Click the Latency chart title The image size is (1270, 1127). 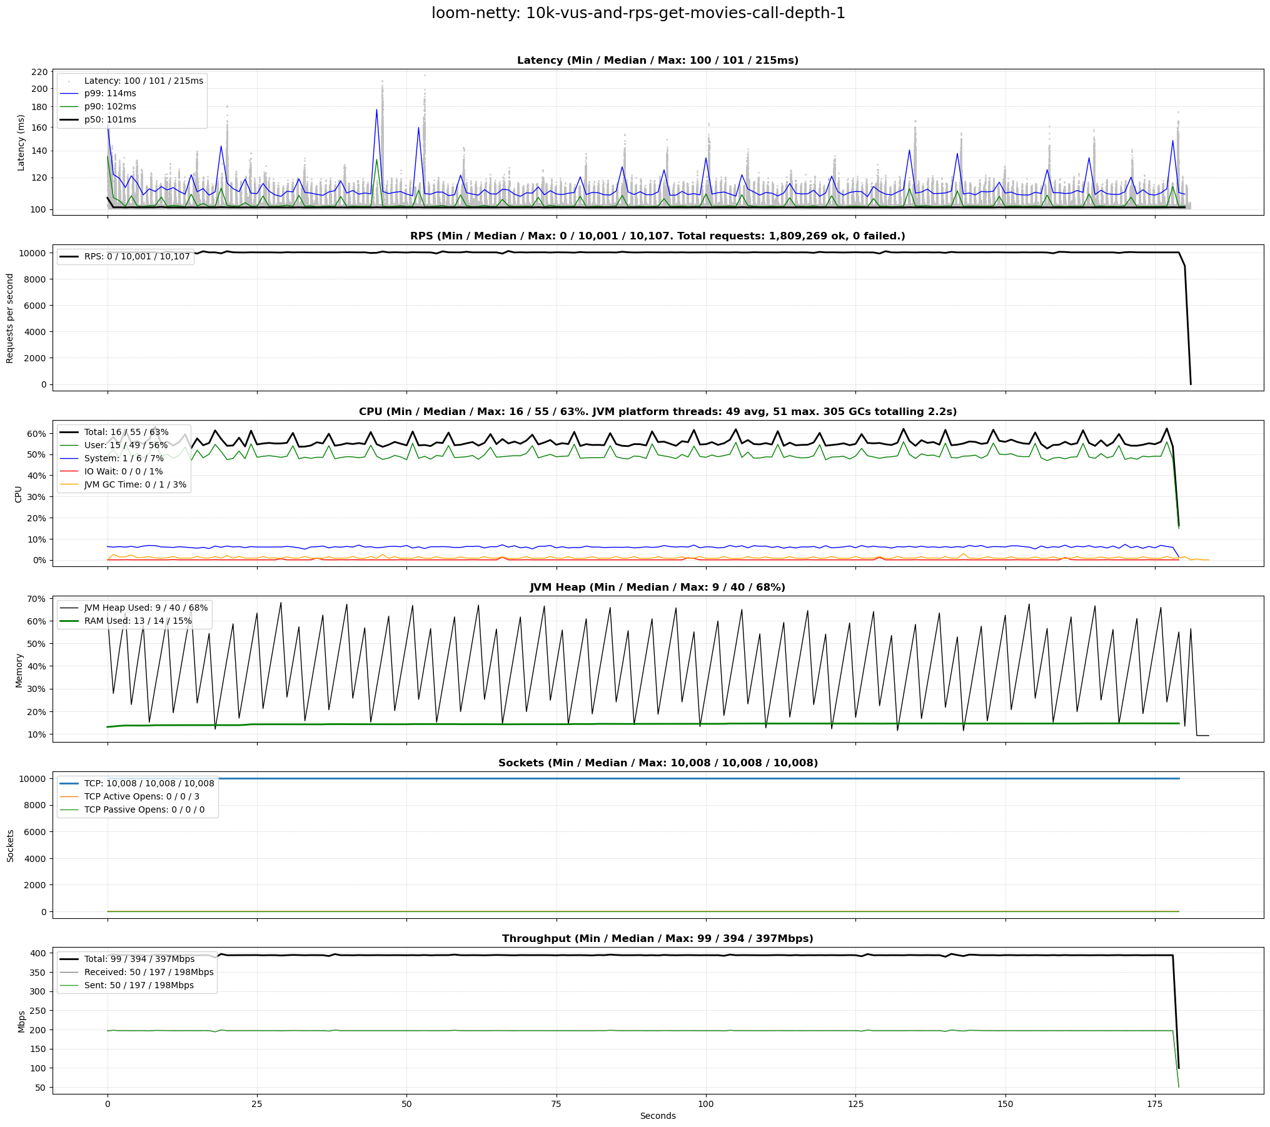click(657, 61)
